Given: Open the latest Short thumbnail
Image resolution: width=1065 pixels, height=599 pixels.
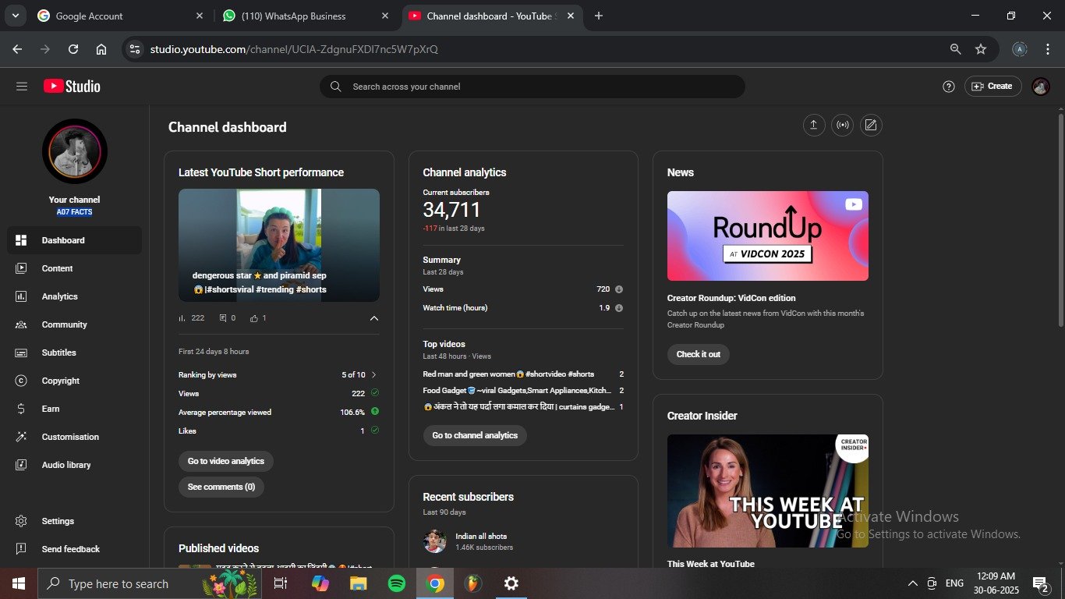Looking at the screenshot, I should click(279, 245).
